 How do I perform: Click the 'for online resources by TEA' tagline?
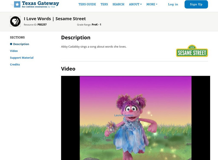click(x=38, y=7)
